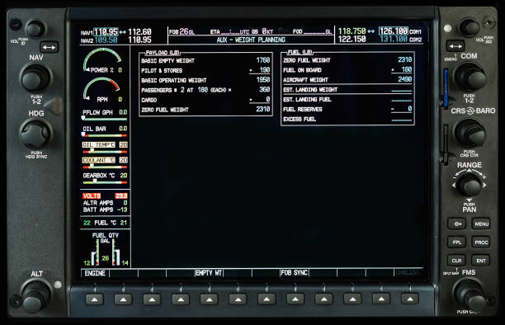Select the dimmed CHKLIST softkey label
The height and width of the screenshot is (325, 505).
(408, 273)
